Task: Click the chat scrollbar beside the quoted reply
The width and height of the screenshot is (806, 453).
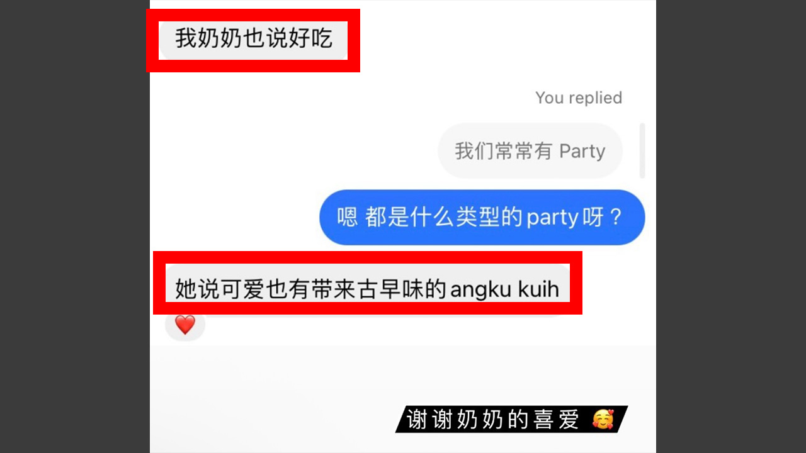Action: (642, 150)
